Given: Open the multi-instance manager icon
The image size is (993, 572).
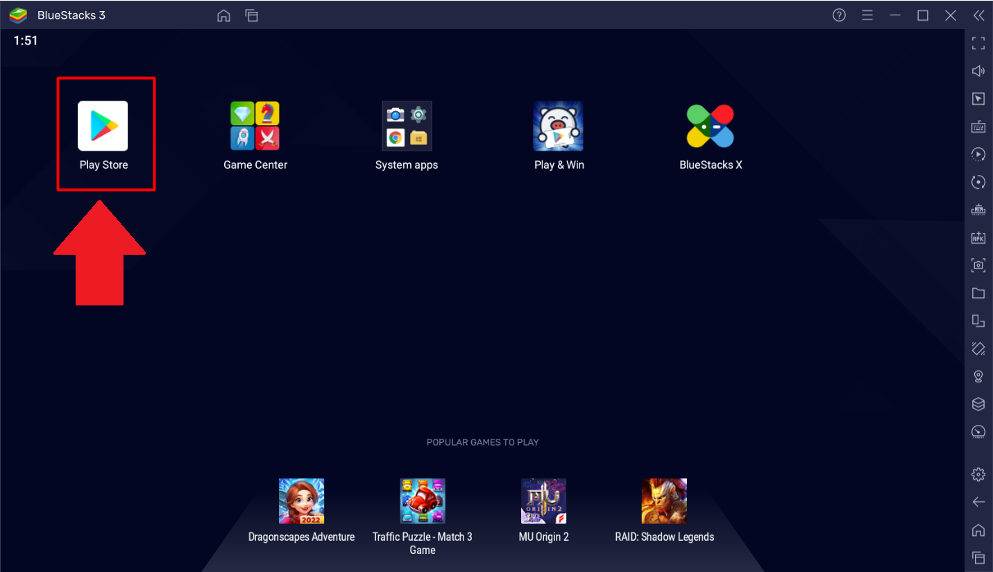Looking at the screenshot, I should (x=978, y=321).
